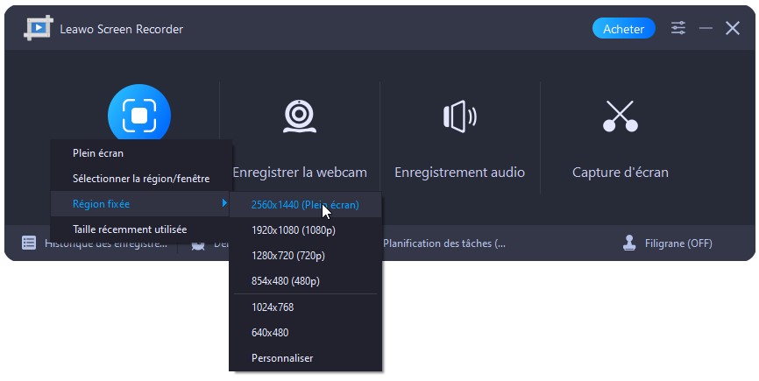Viewport: 759px width, 381px height.
Task: Click the recording history list icon
Action: pyautogui.click(x=30, y=243)
